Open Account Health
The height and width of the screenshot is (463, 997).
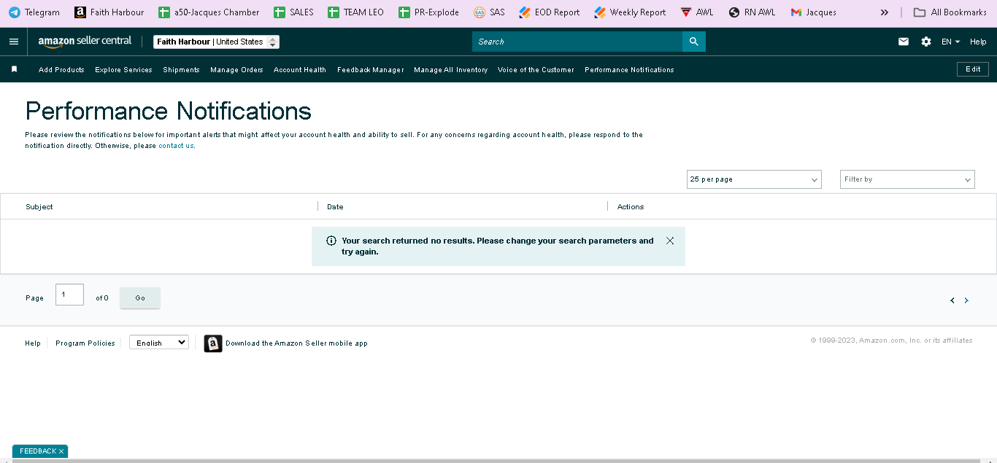pos(300,70)
